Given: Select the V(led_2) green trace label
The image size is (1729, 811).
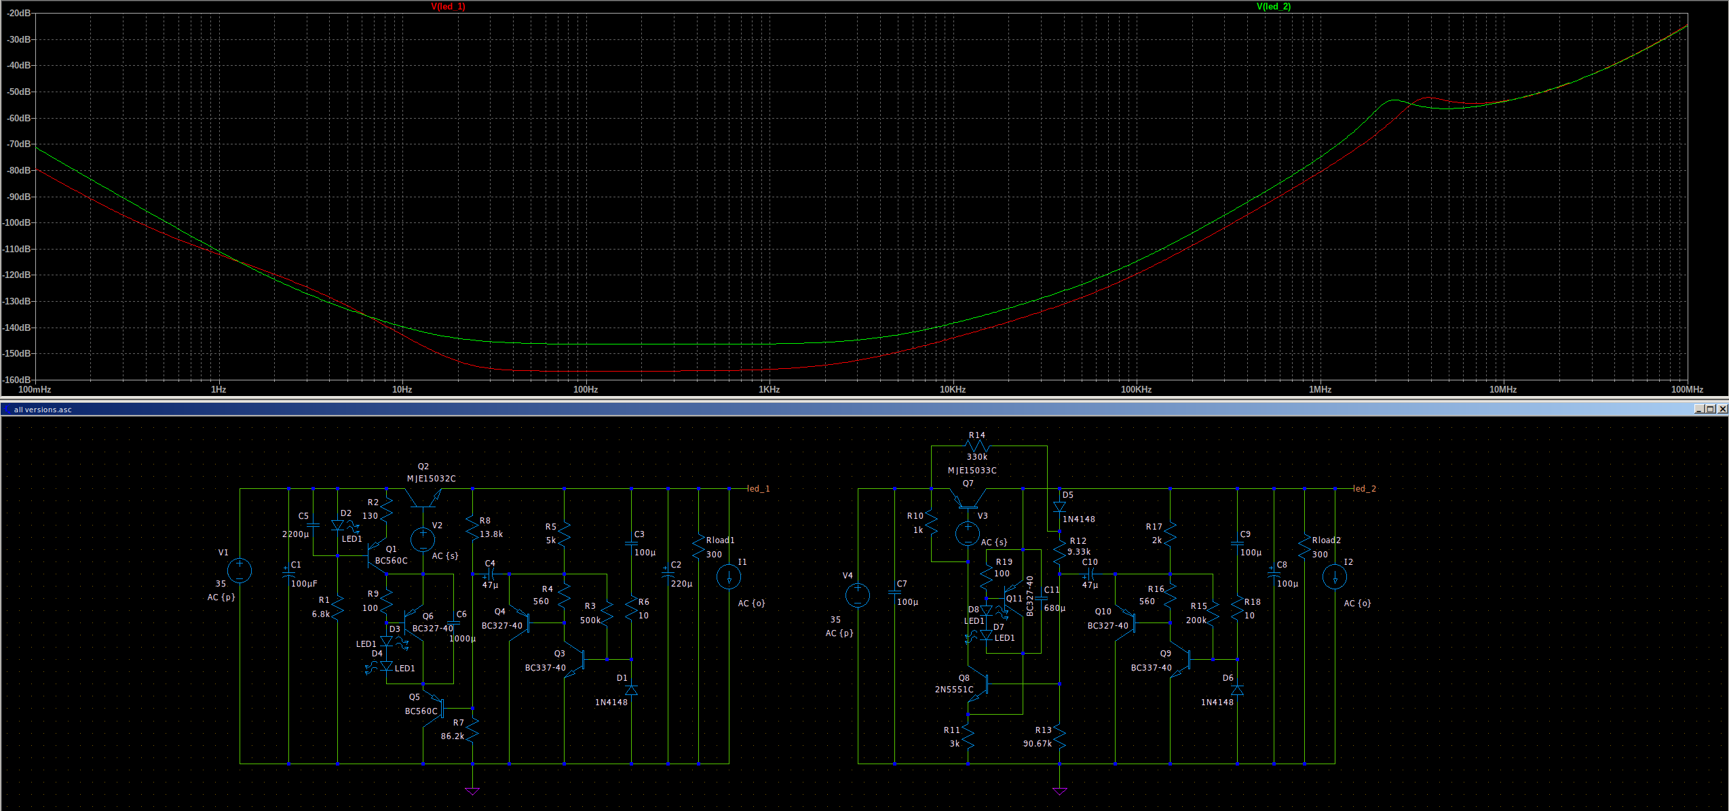Looking at the screenshot, I should [x=1274, y=6].
